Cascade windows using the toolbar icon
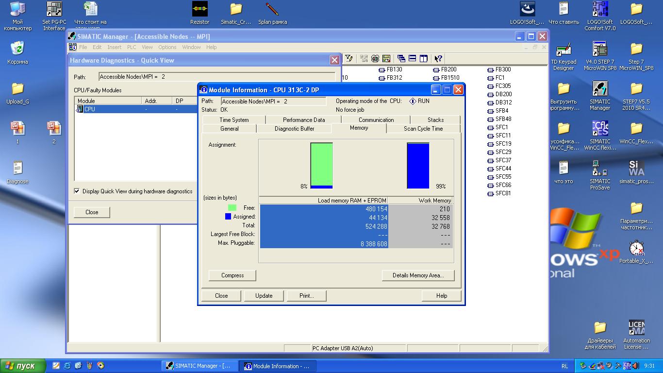This screenshot has height=373, width=663. click(x=401, y=58)
